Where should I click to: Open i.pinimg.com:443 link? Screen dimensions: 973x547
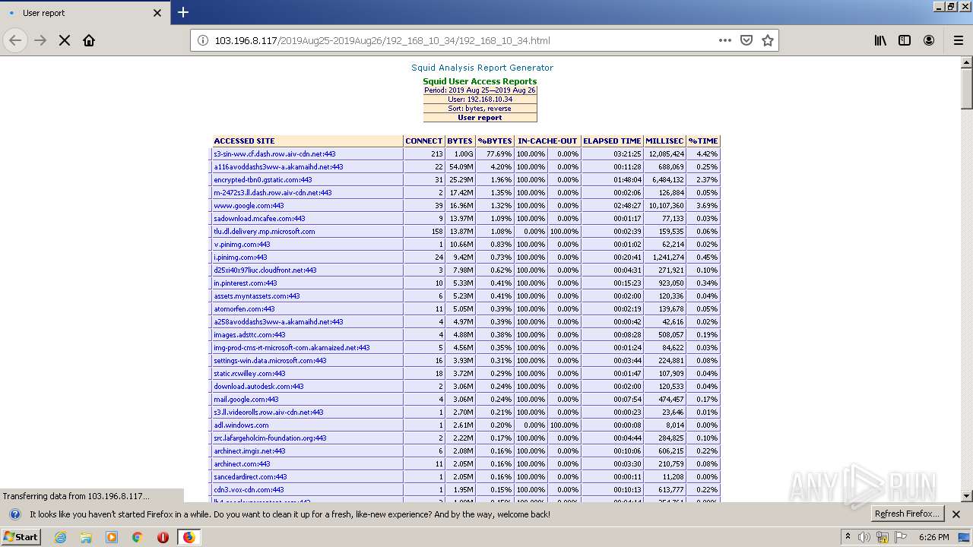[x=240, y=258]
